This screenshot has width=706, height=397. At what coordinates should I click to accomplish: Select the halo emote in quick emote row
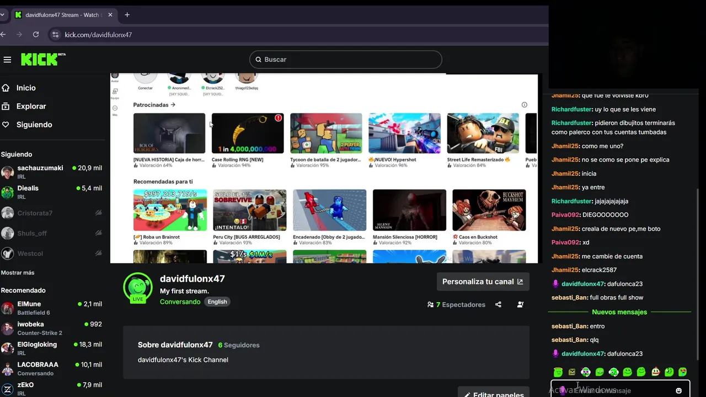pos(558,372)
